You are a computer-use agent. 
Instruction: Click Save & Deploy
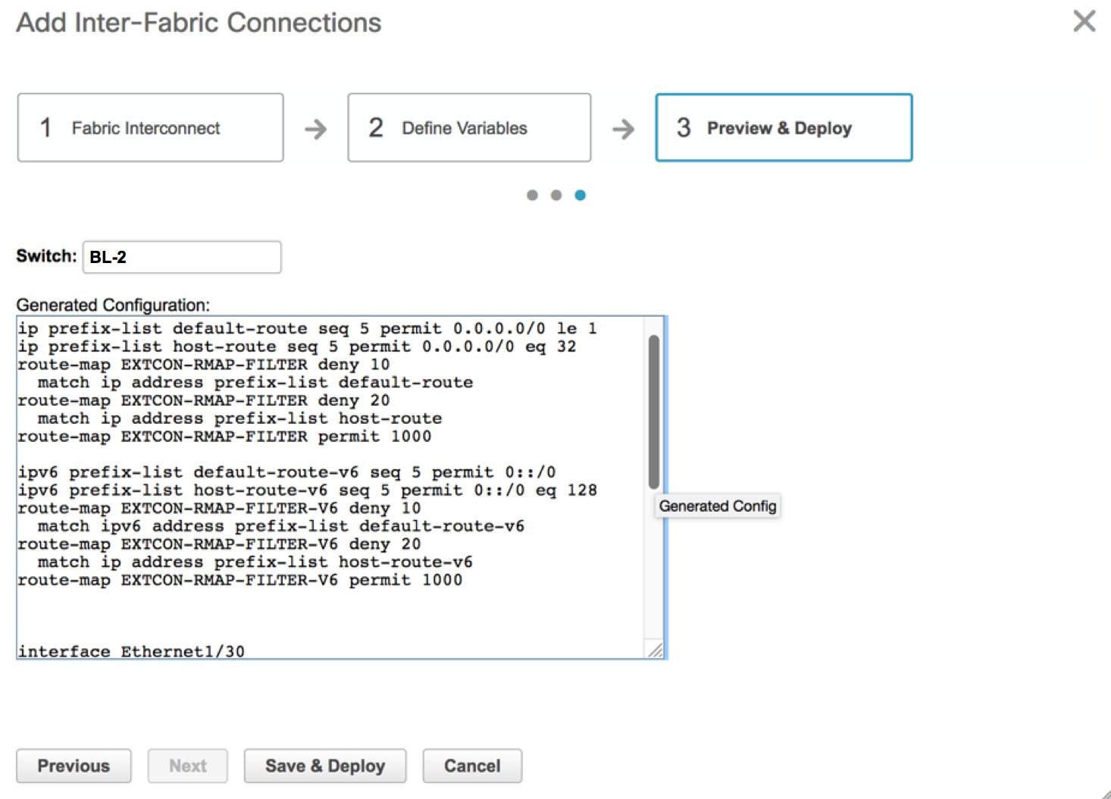324,766
